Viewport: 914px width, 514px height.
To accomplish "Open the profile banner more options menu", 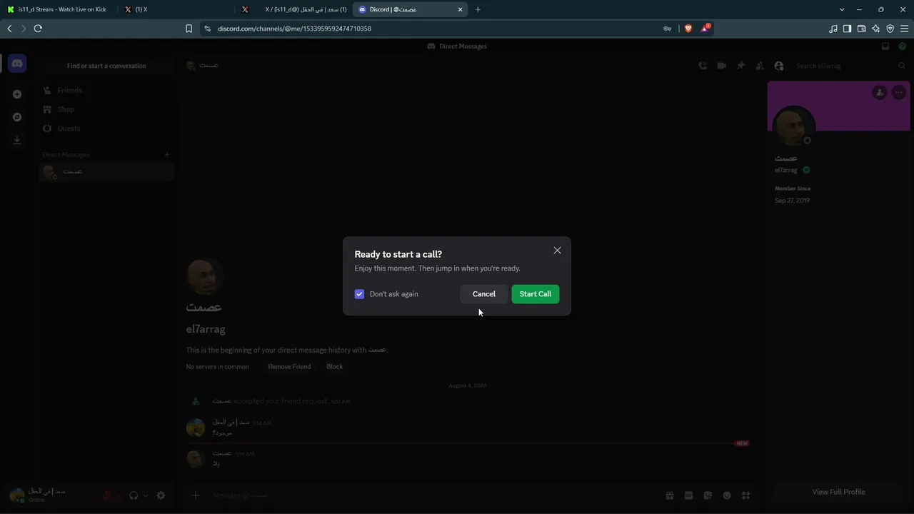I will pyautogui.click(x=899, y=92).
